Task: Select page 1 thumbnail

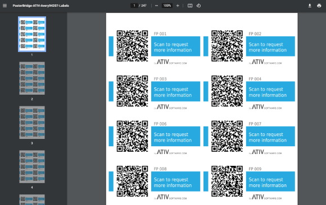Action: point(32,34)
